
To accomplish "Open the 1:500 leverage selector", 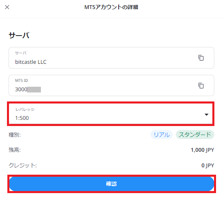I will tap(110, 114).
